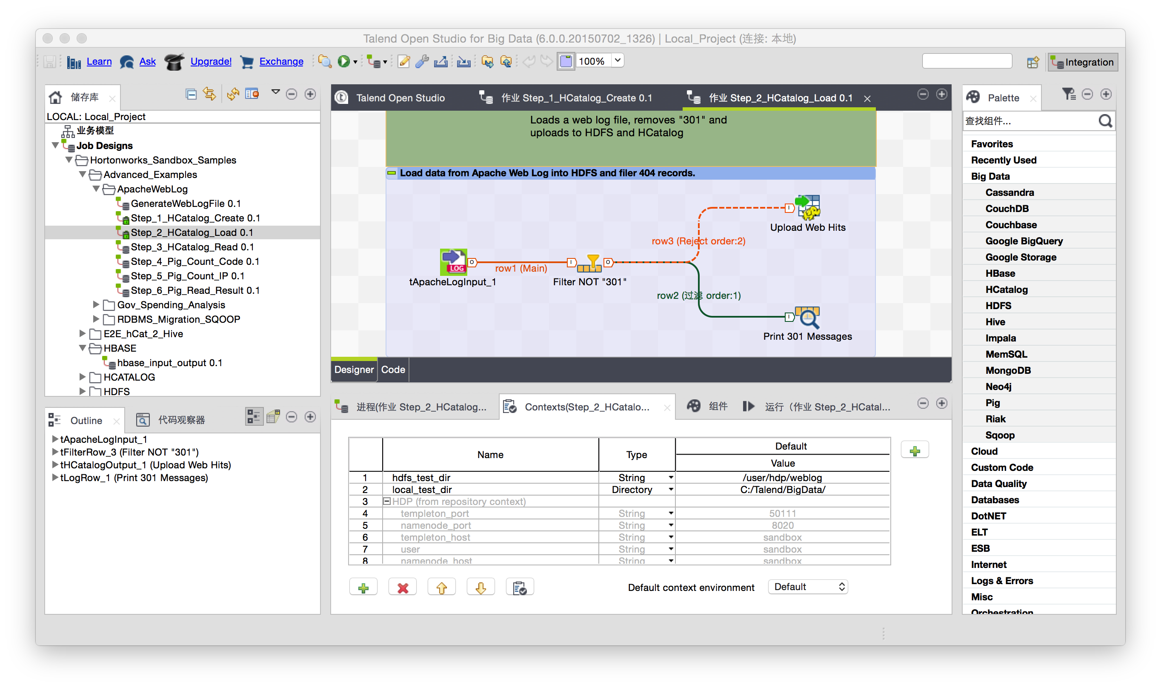Collapse the Load data subjob with minus toggle
1161x688 pixels.
tap(392, 173)
